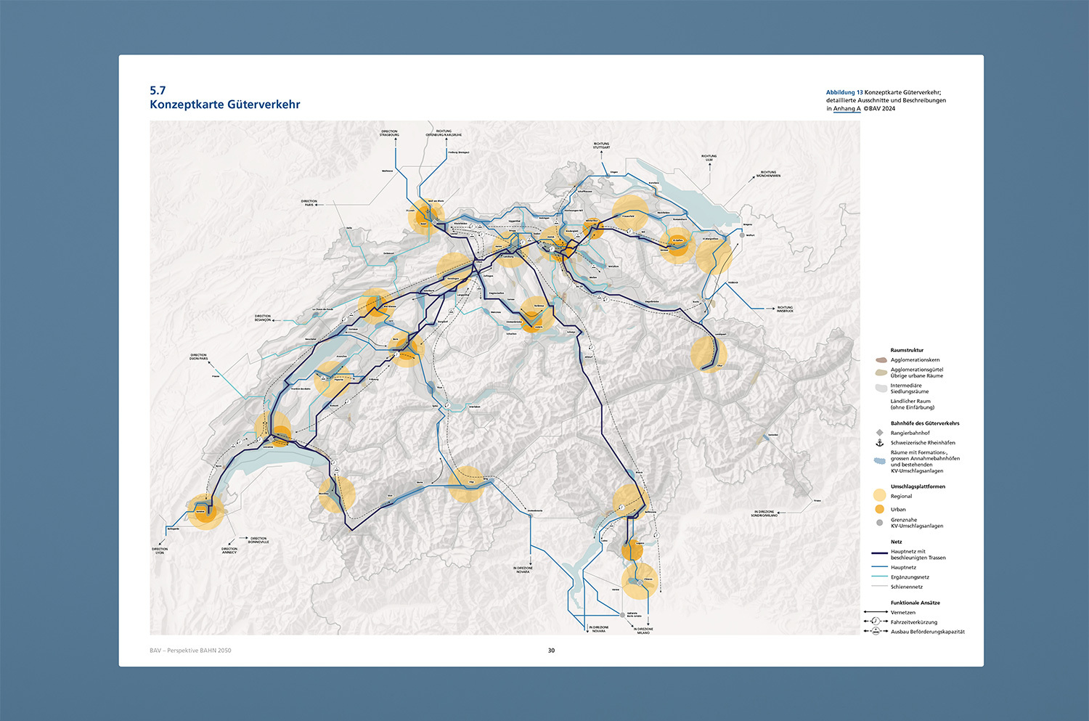Viewport: 1089px width, 721px height.
Task: Click the Urban orange legend swatch
Action: [879, 510]
